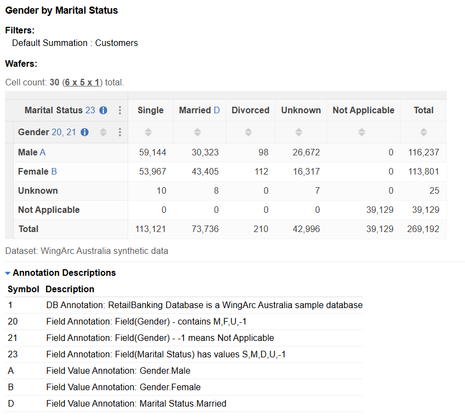Click the sort diamond icon beside Gender

103,132
